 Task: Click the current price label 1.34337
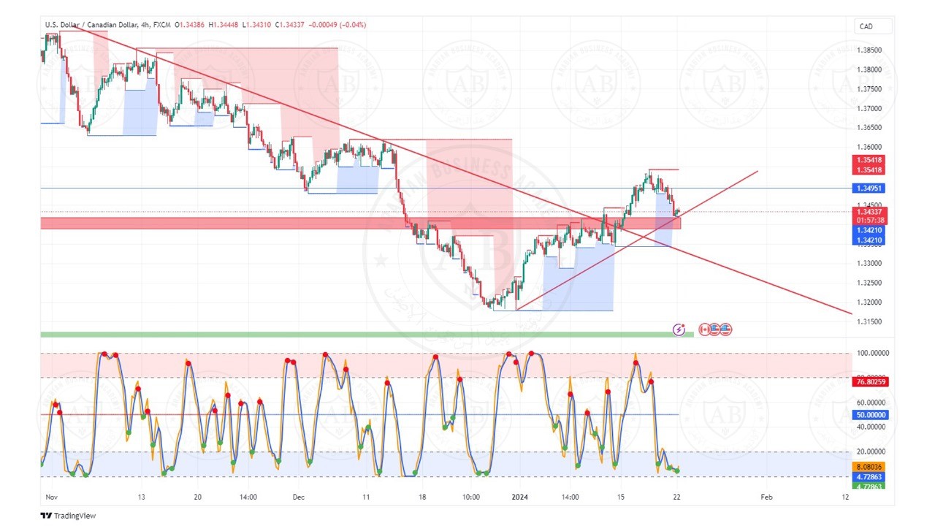[869, 212]
